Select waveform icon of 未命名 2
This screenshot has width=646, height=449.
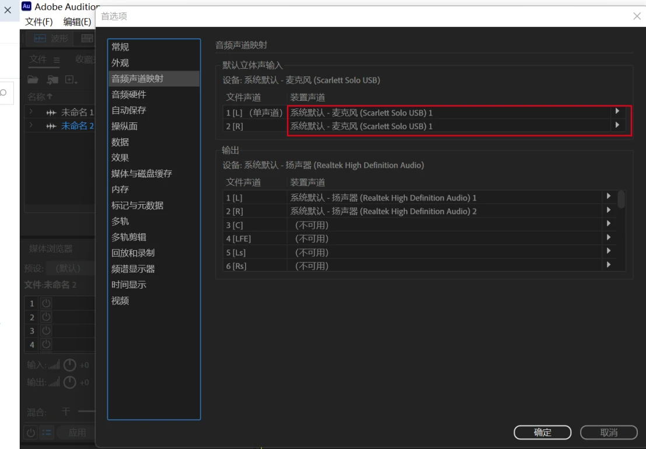pyautogui.click(x=51, y=126)
